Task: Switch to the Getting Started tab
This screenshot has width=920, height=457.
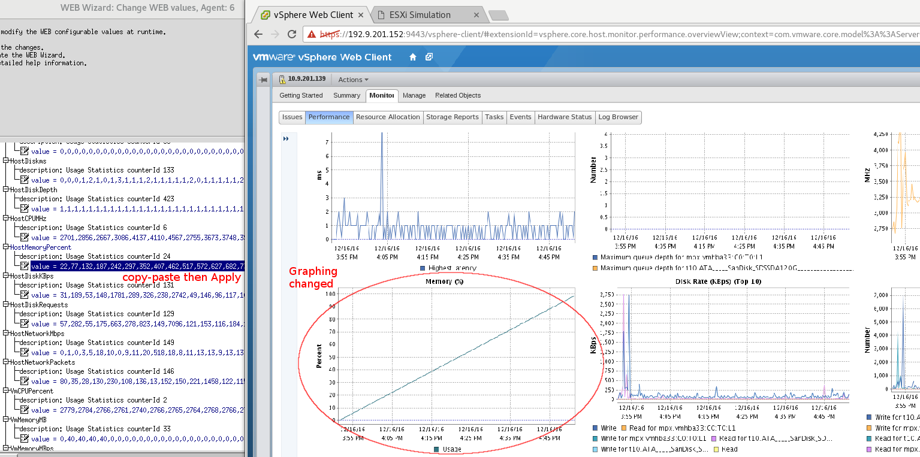Action: click(x=301, y=95)
